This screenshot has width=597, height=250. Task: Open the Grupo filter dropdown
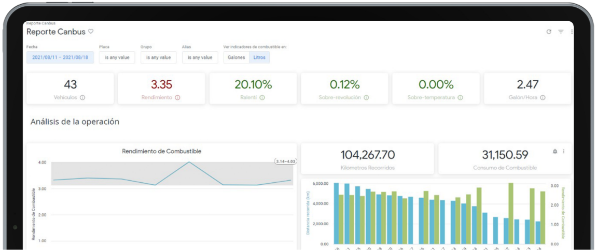(158, 57)
